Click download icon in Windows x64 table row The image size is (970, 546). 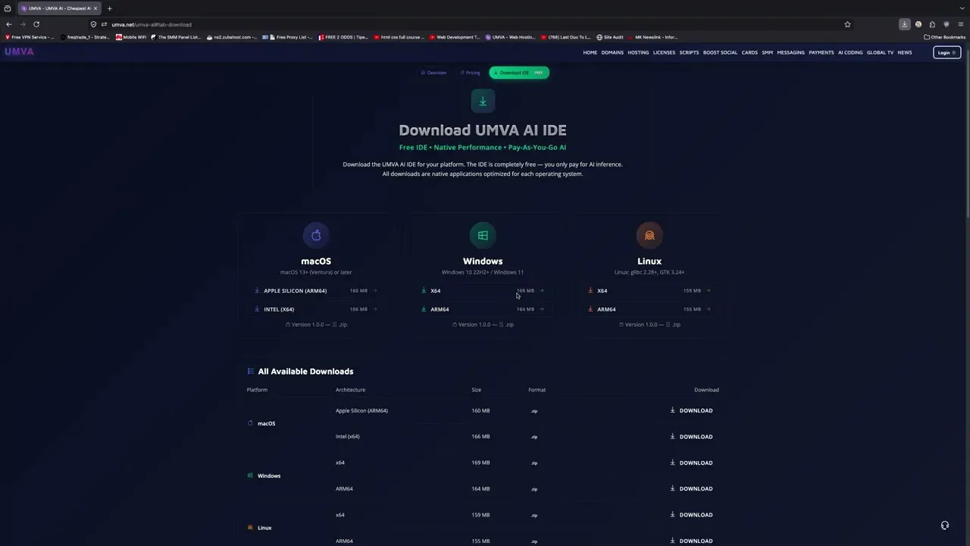pos(673,463)
